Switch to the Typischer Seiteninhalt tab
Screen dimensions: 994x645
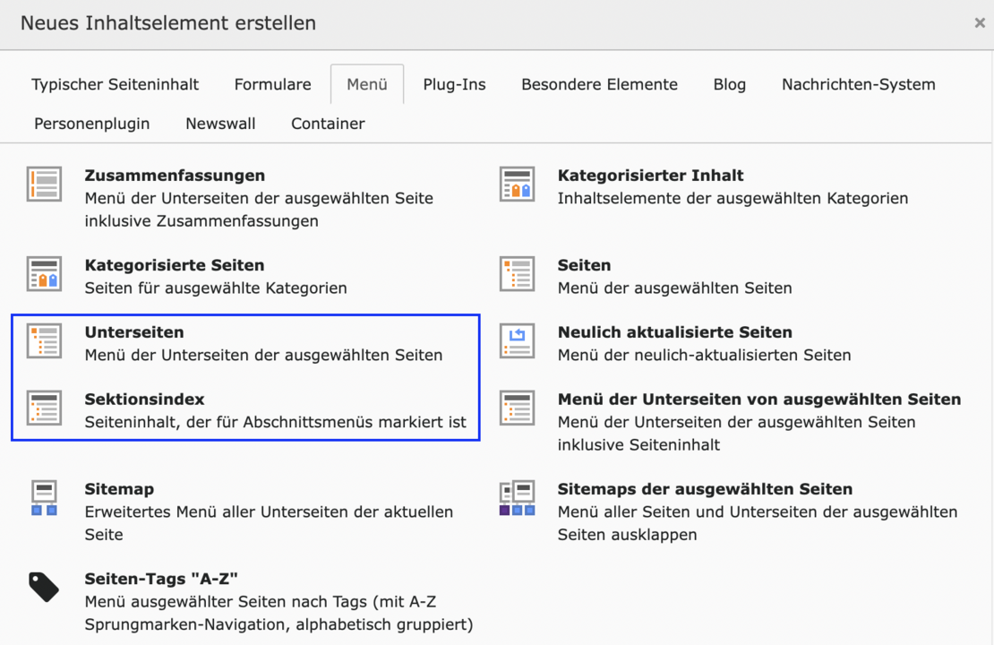tap(116, 84)
